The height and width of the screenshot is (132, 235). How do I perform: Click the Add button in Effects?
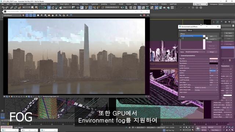pos(211,36)
